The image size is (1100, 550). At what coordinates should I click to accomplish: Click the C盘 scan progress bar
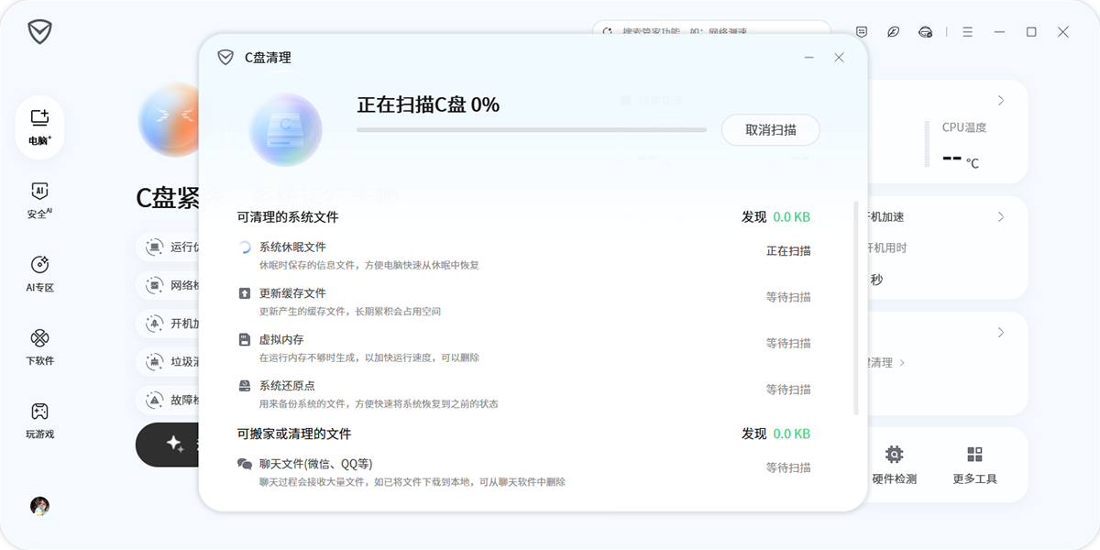pyautogui.click(x=532, y=130)
